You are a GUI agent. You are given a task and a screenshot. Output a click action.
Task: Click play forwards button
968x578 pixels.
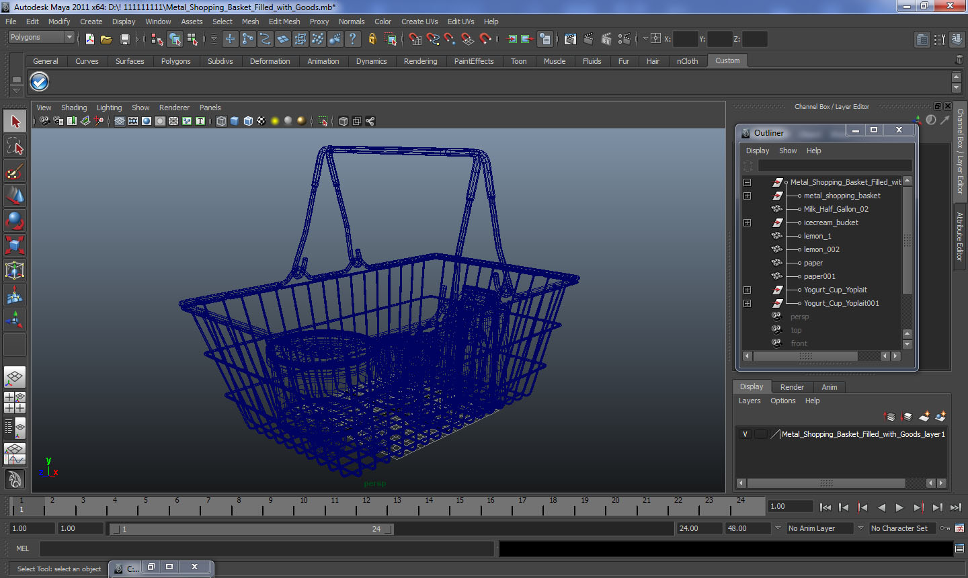pyautogui.click(x=899, y=507)
